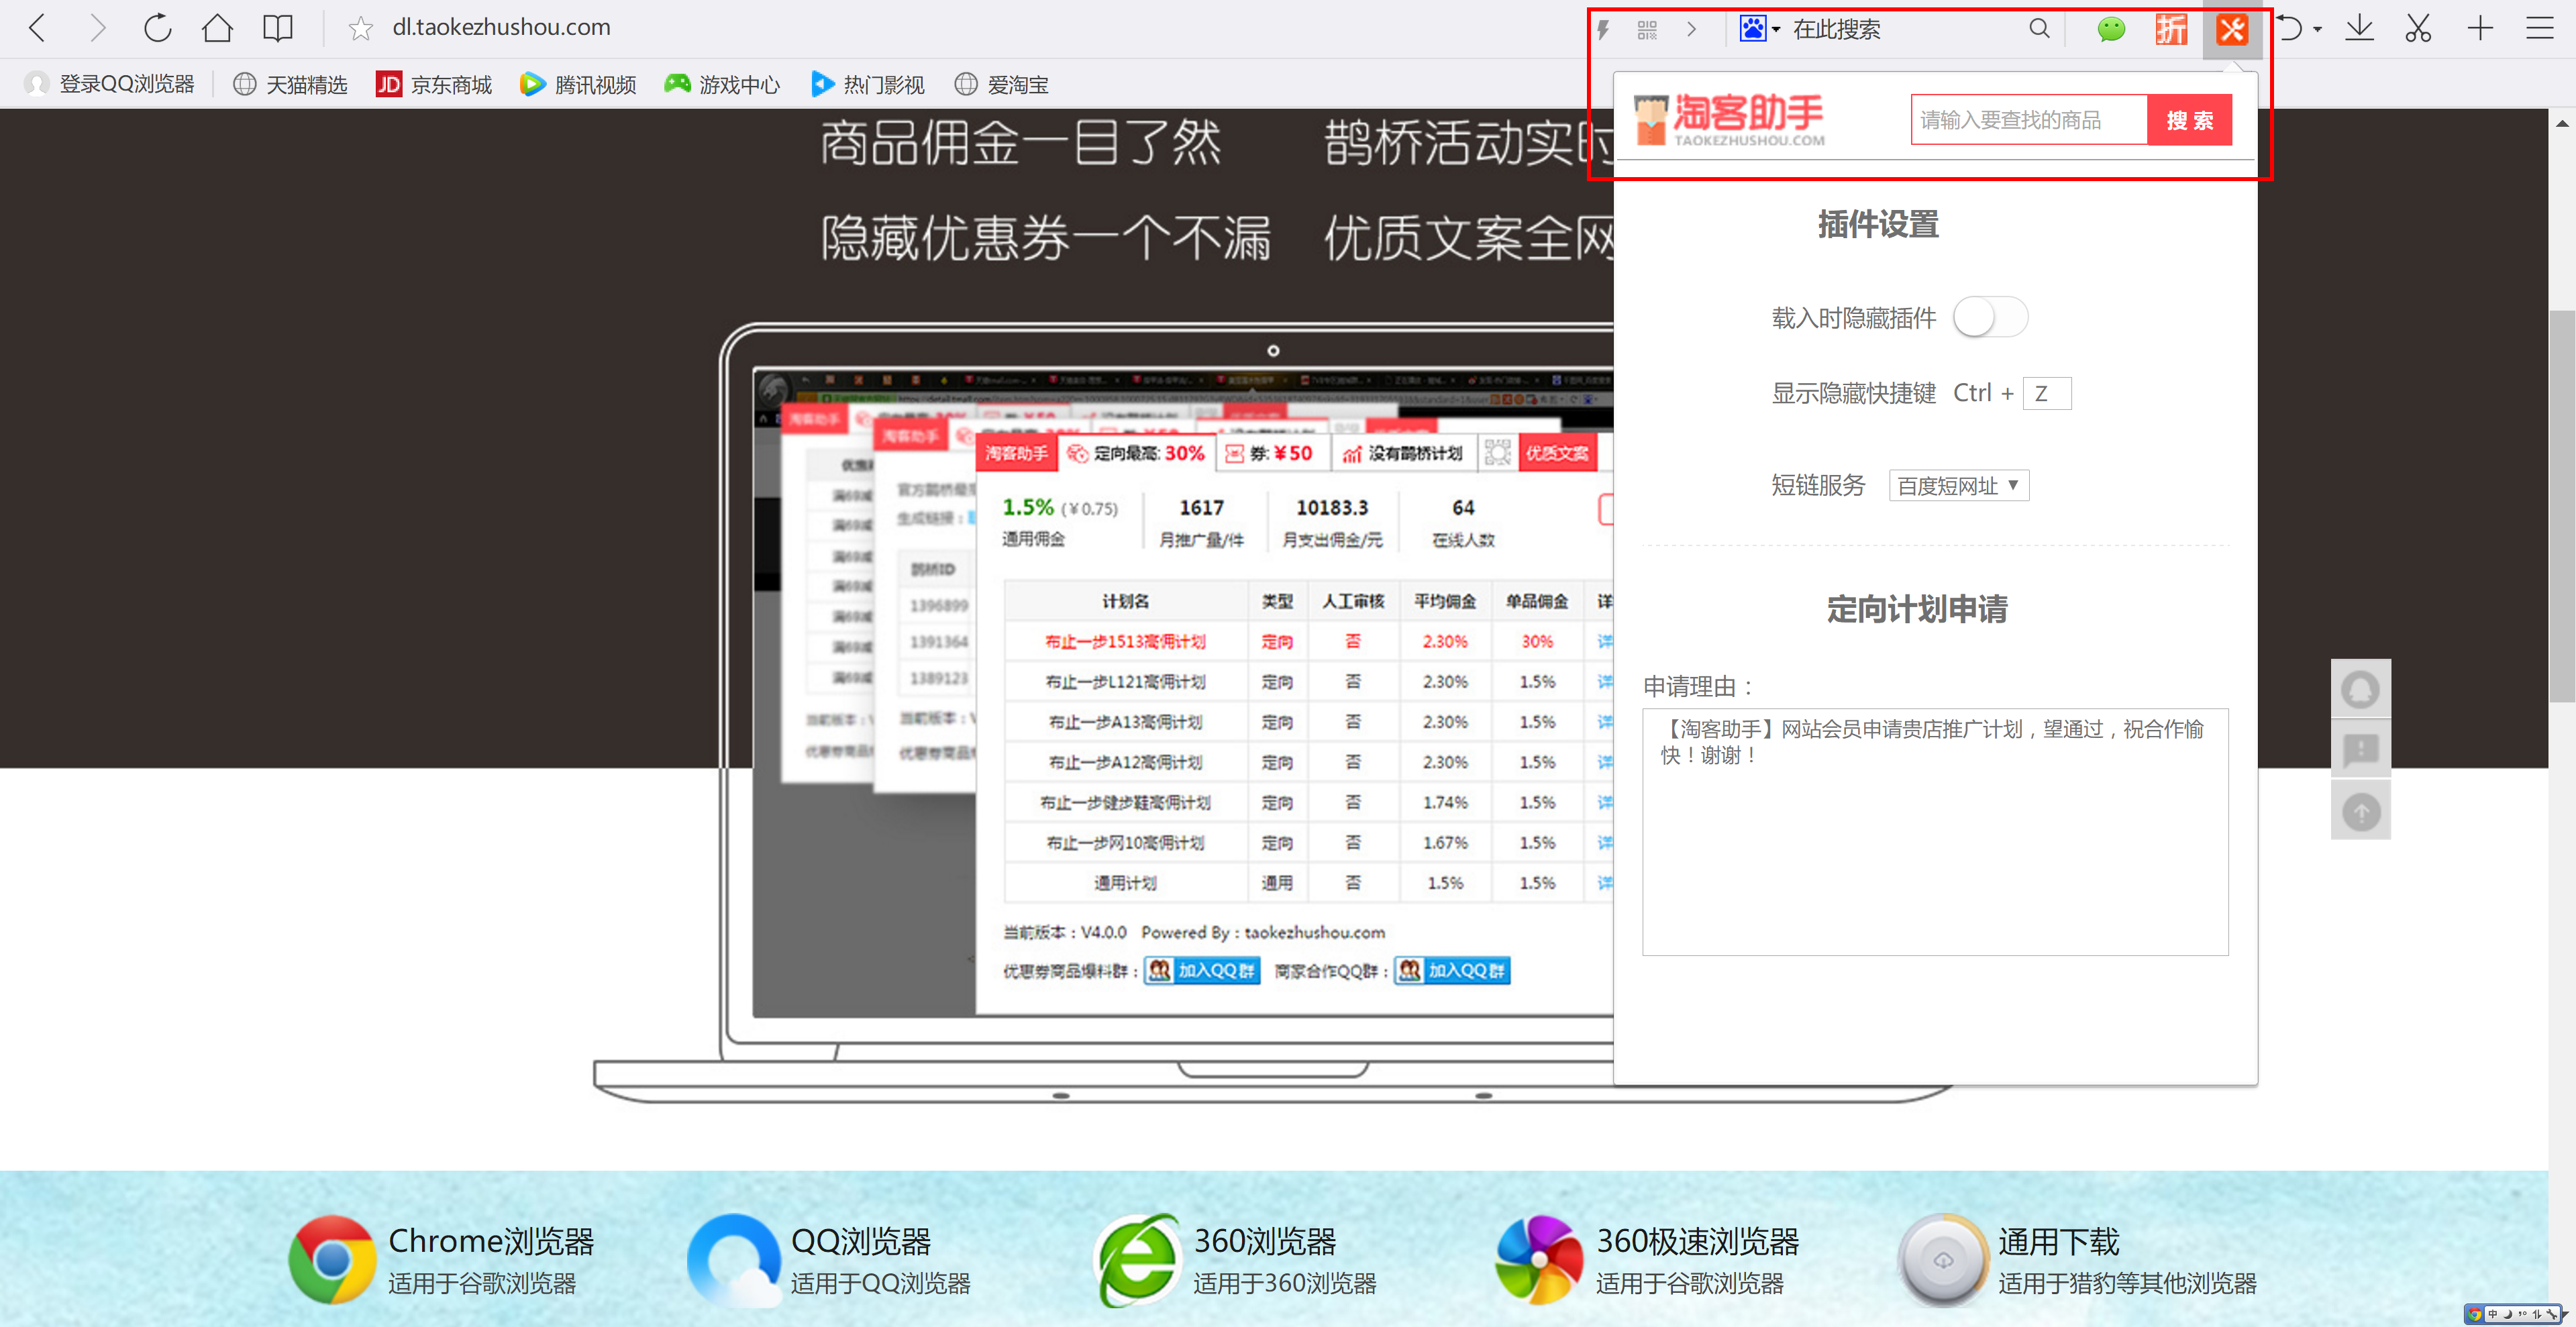Click the back-to-top arrow floating button
2576x1327 pixels.
(x=2360, y=811)
